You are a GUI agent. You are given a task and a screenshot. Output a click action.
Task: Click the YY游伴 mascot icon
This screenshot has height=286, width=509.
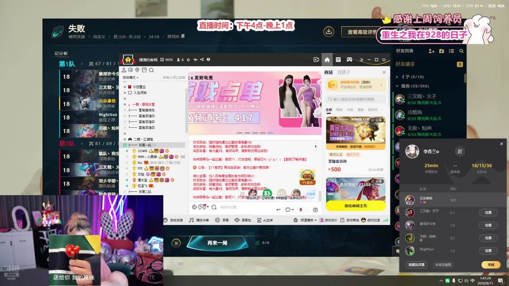pyautogui.click(x=307, y=177)
